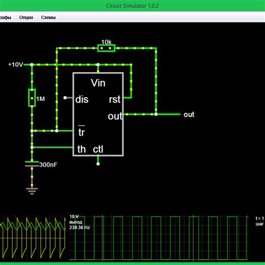The width and height of the screenshot is (265, 265).
Task: Select the 555 timer chip body
Action: (x=98, y=114)
